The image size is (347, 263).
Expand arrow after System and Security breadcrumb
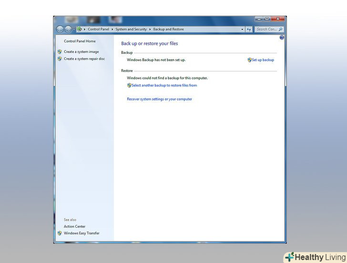tap(150, 29)
